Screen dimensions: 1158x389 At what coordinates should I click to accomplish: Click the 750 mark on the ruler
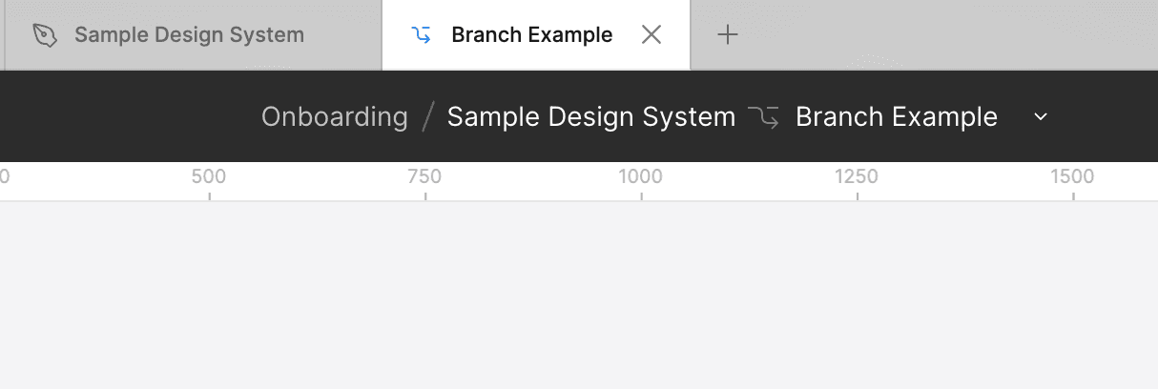[424, 176]
